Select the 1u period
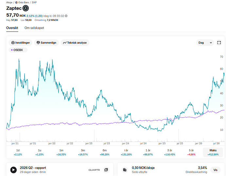The width and height of the screenshot is (226, 176). click(40, 152)
